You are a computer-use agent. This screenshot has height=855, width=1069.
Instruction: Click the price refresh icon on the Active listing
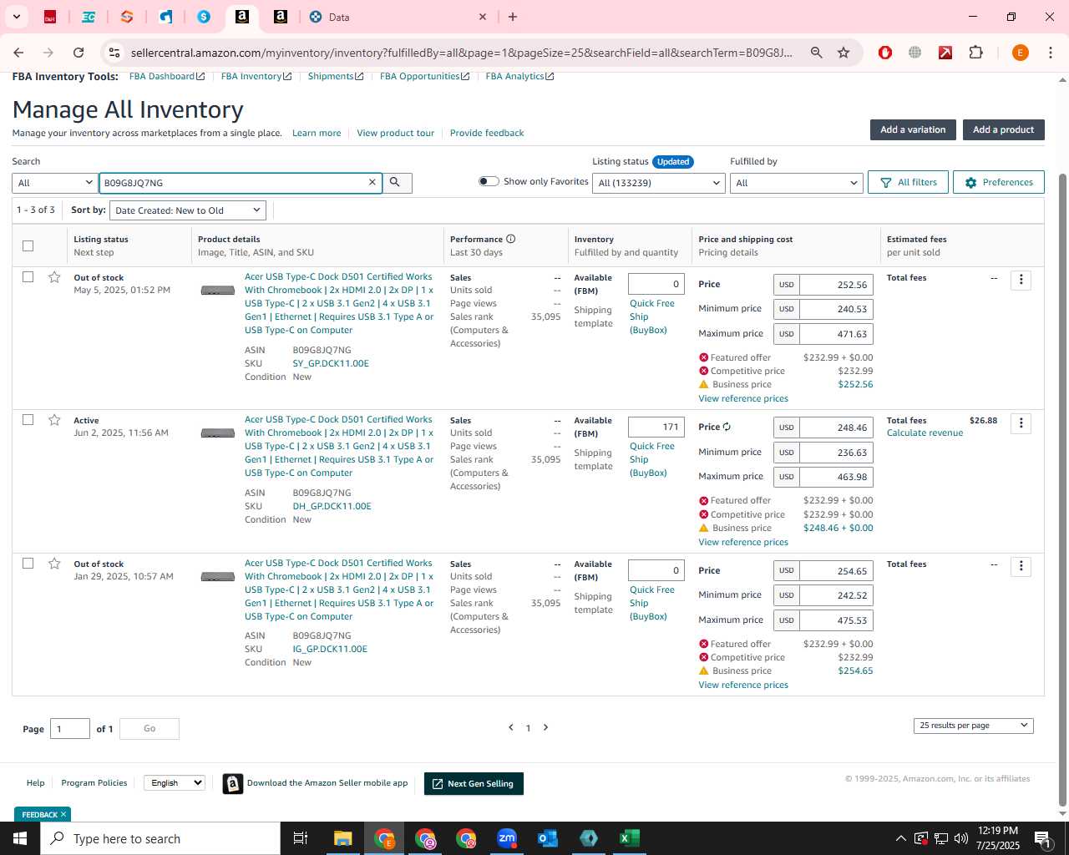[x=727, y=427]
